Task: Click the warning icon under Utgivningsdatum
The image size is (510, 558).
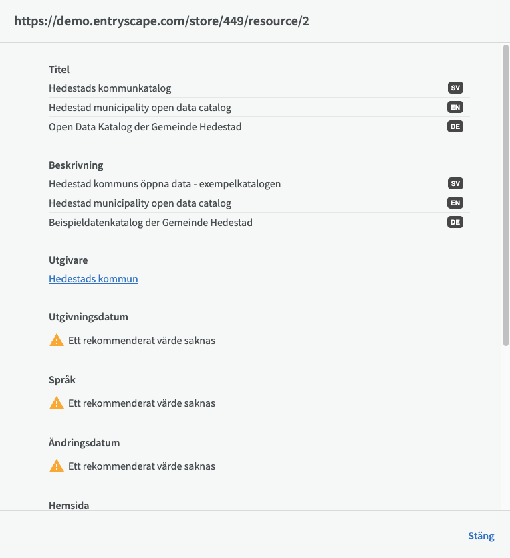Action: 57,340
